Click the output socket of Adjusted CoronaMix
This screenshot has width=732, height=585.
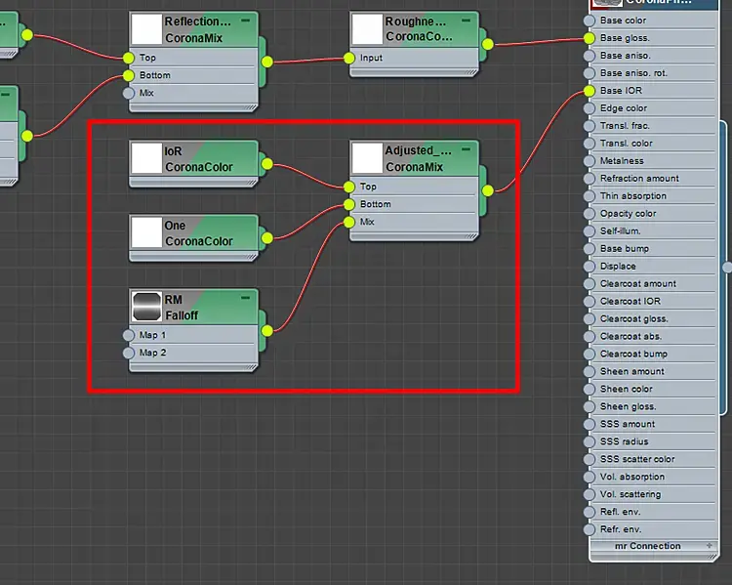point(487,190)
